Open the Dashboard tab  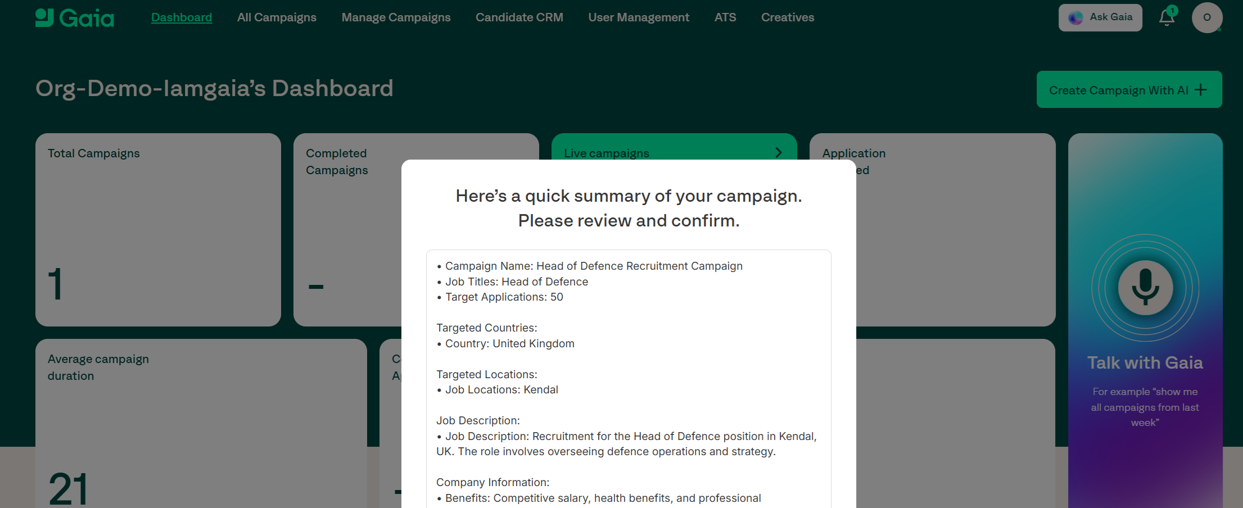[x=182, y=17]
